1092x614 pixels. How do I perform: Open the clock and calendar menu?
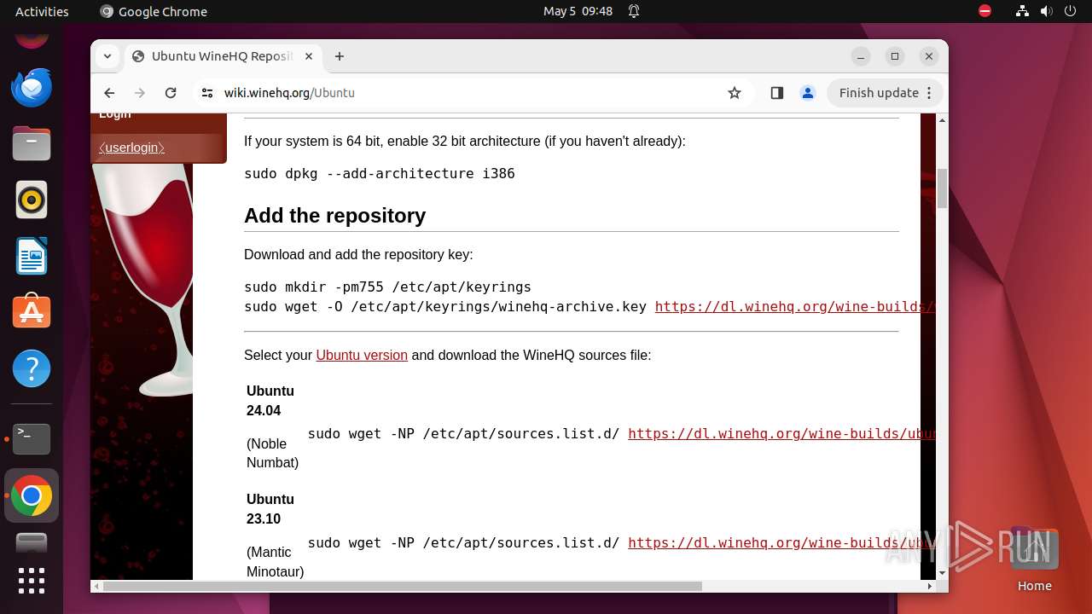578,11
